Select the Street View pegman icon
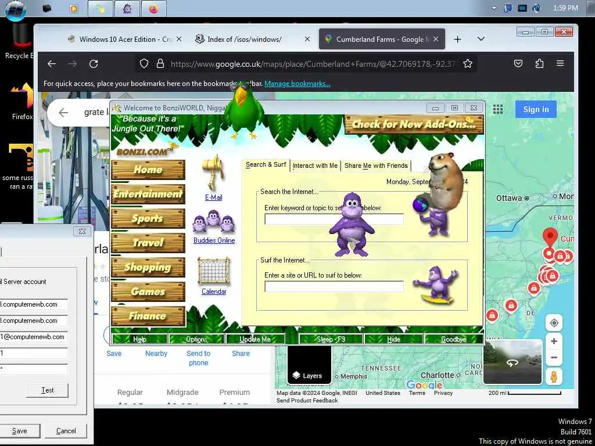Image resolution: width=595 pixels, height=446 pixels. coord(554,376)
